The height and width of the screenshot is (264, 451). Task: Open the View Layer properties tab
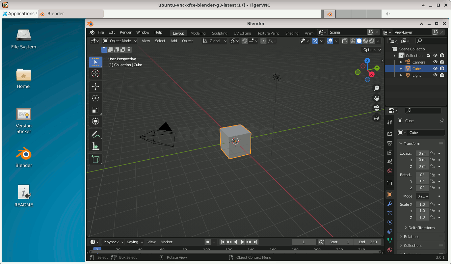pyautogui.click(x=390, y=152)
